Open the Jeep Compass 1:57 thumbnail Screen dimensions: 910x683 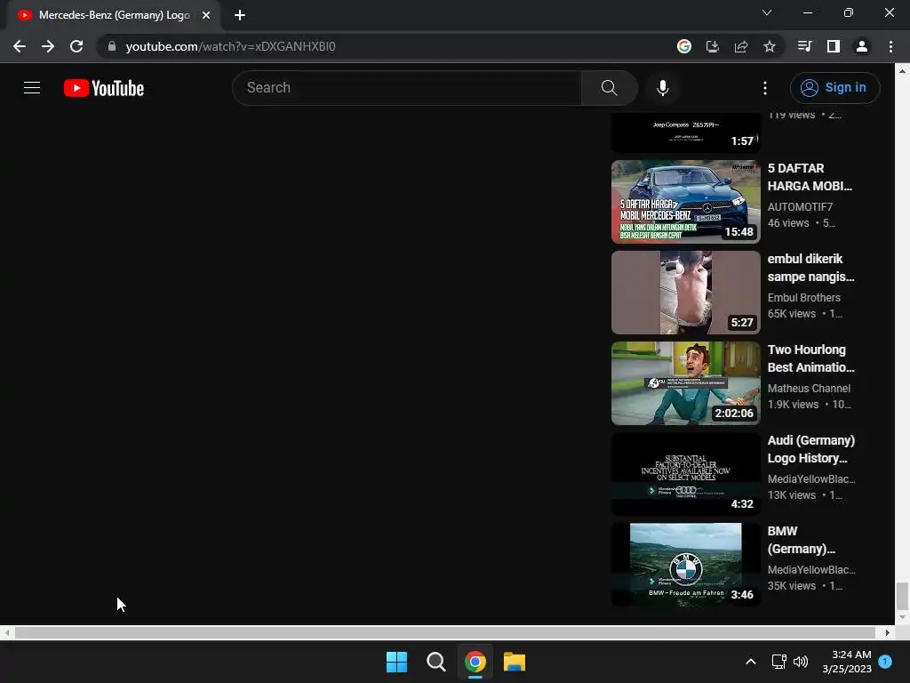click(x=685, y=133)
